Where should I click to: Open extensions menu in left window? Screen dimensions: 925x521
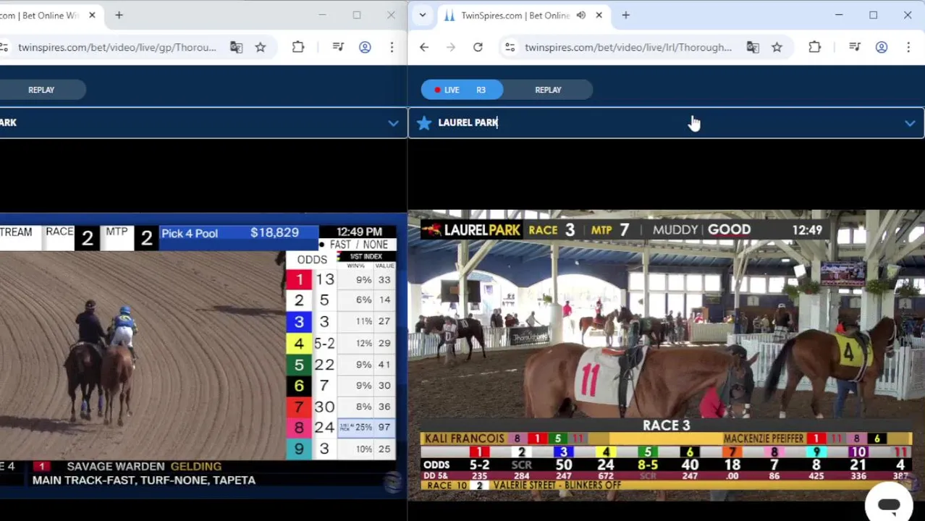point(298,47)
